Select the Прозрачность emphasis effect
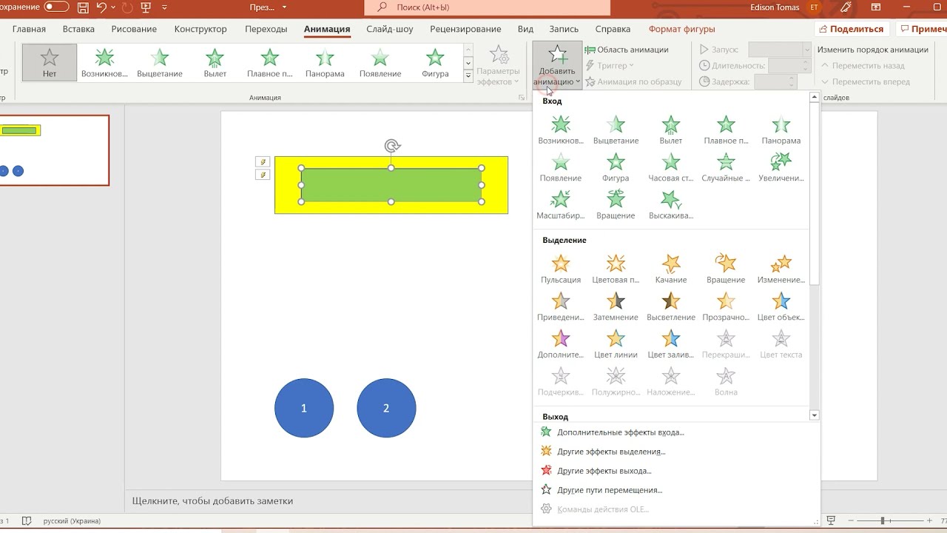This screenshot has width=947, height=533. (x=726, y=306)
